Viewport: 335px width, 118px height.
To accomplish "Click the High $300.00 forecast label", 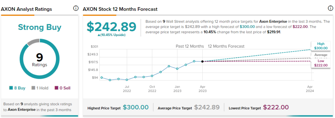I will [321, 46].
